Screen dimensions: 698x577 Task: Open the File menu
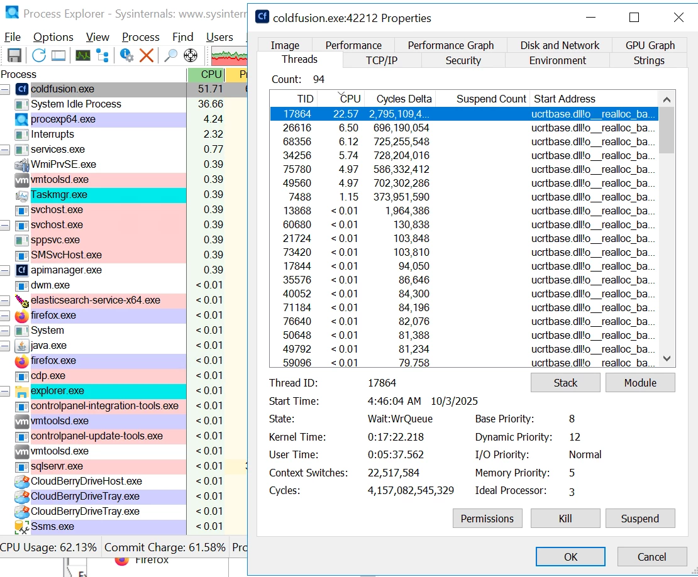(13, 37)
